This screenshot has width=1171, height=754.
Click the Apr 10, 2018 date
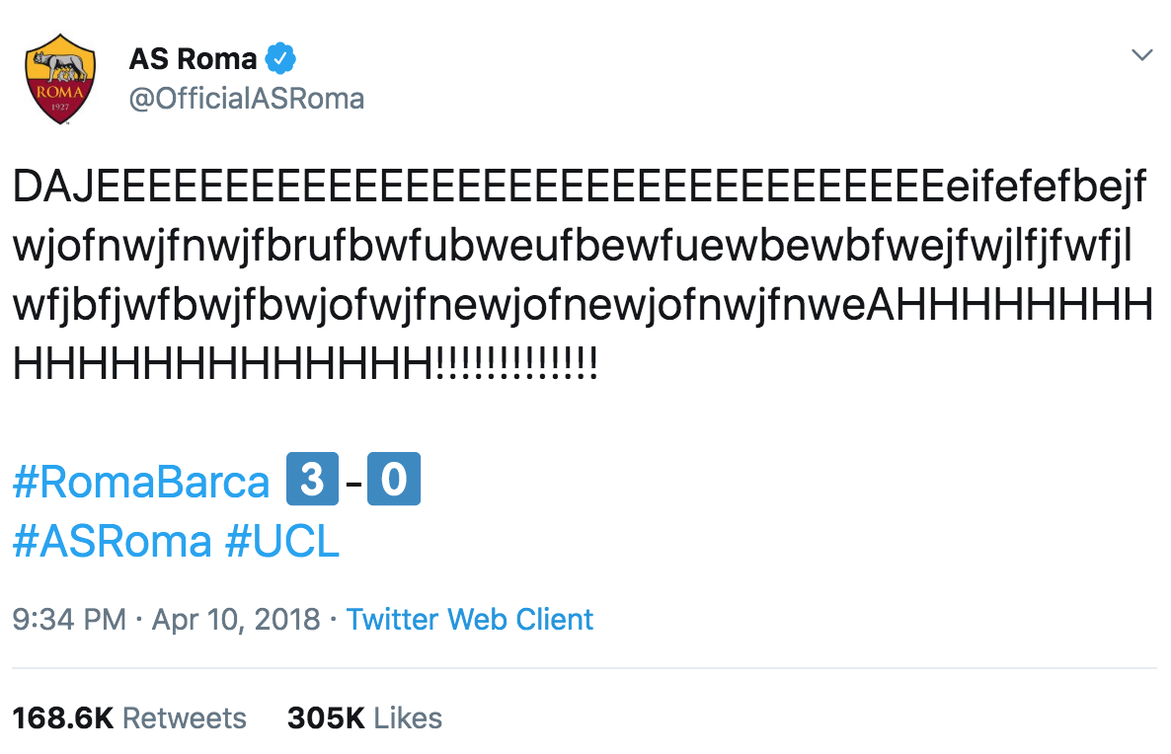(236, 620)
